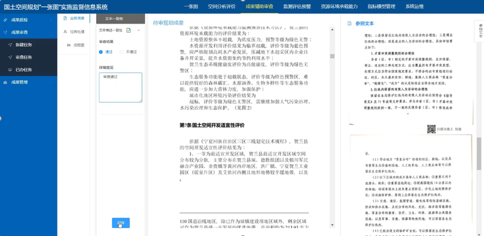The height and width of the screenshot is (236, 484).
Task: Click the paper-plane icon beside 审查任务
Action: click(x=10, y=57)
